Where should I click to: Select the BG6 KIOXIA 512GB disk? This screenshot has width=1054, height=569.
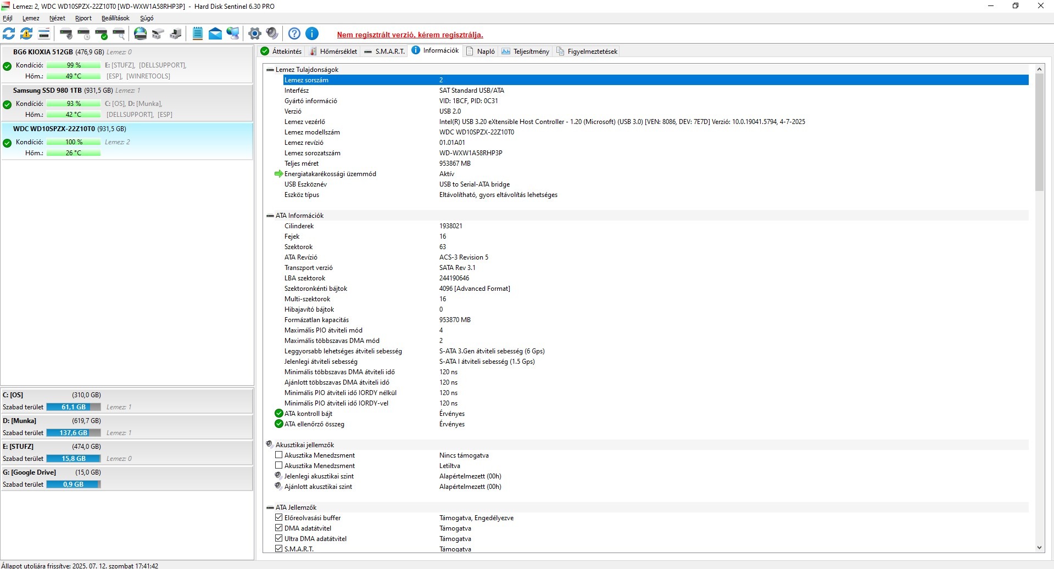coord(127,64)
